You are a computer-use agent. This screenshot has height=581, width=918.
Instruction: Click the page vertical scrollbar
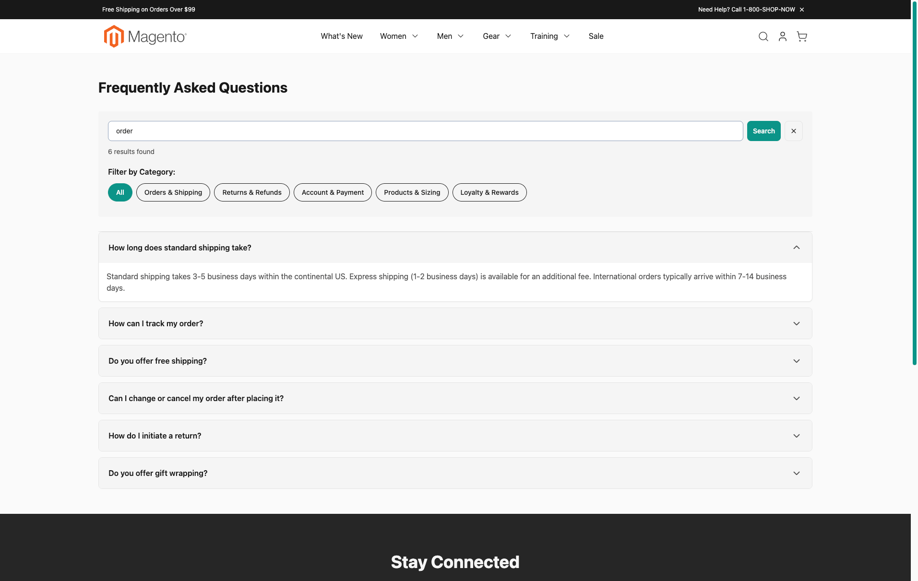tap(914, 192)
